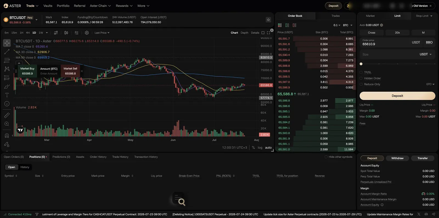Check Hide other symbols
Screen dimensions: 439x218
click(x=326, y=157)
